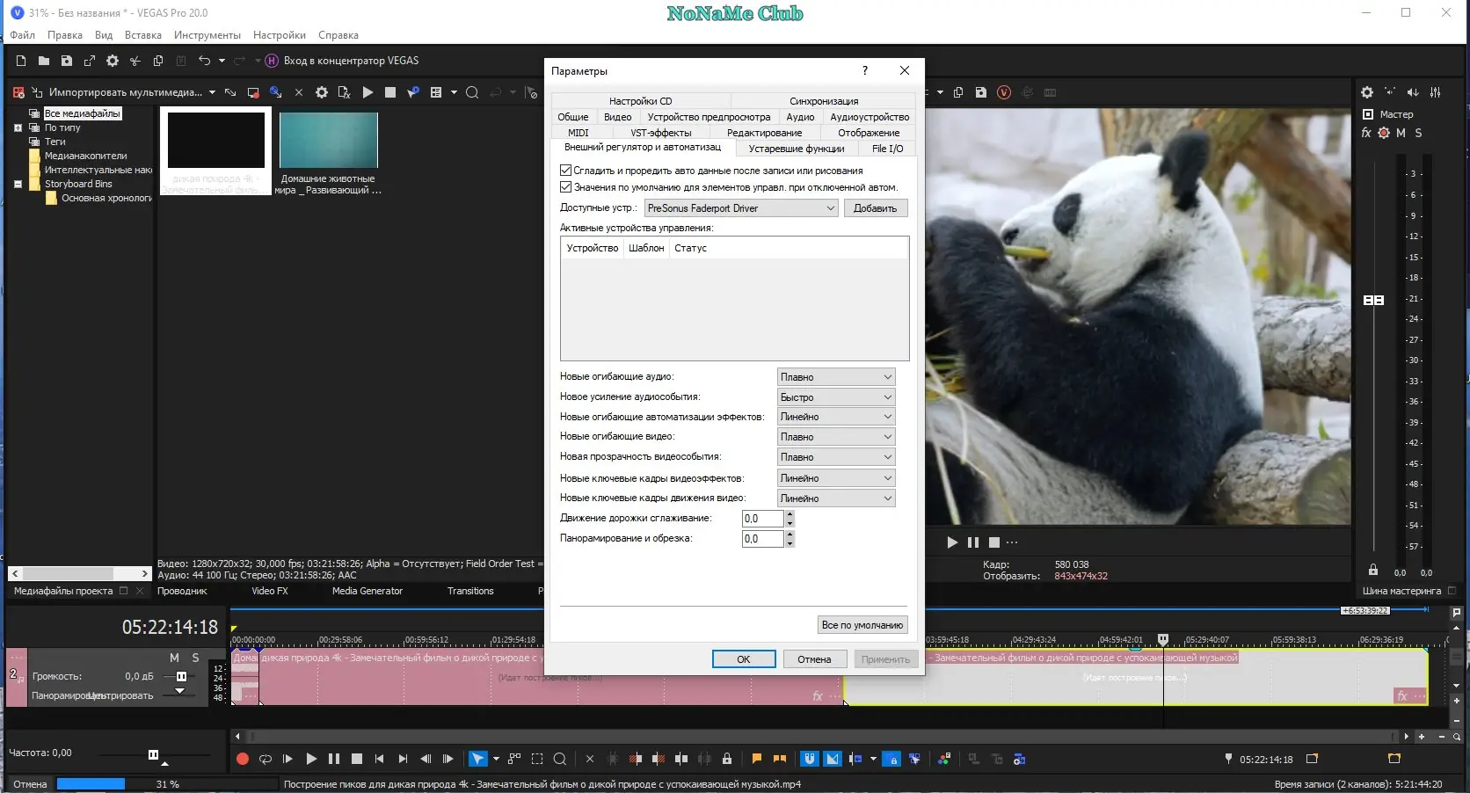This screenshot has height=793, width=1470.
Task: Open the Zoom magnifier tool on the timeline
Action: pyautogui.click(x=560, y=759)
